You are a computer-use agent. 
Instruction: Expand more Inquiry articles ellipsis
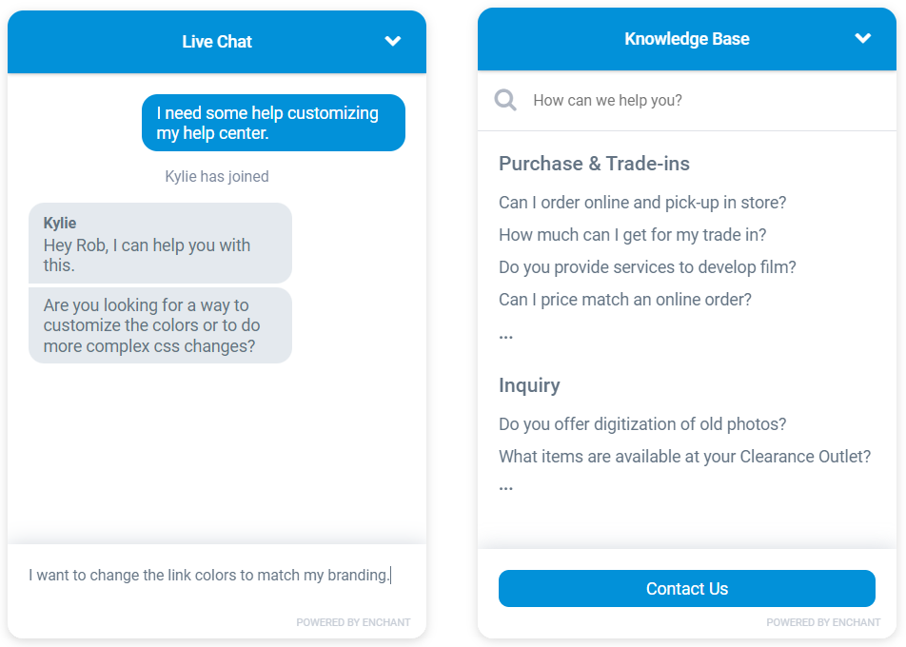(x=505, y=485)
